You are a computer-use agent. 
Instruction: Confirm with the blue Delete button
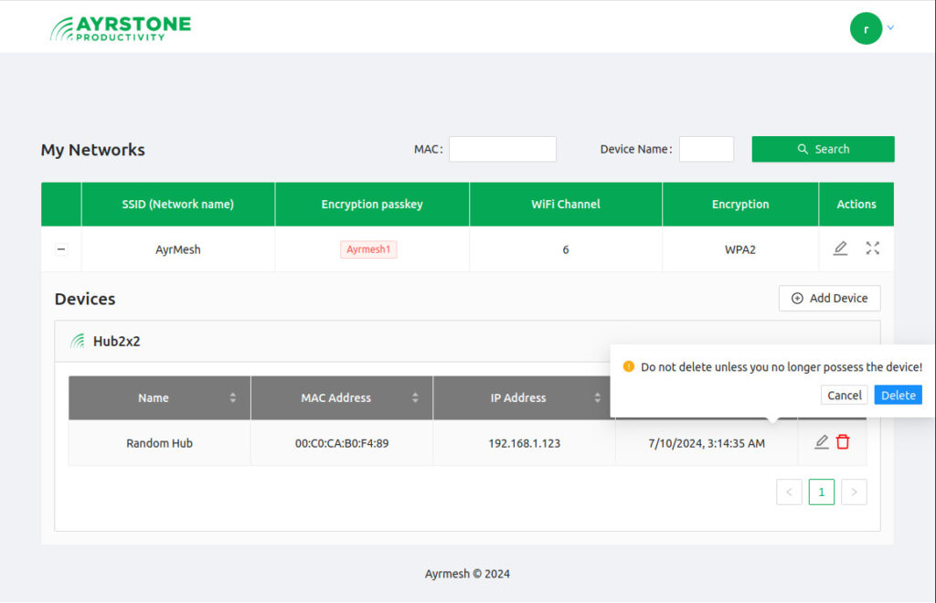pos(898,395)
